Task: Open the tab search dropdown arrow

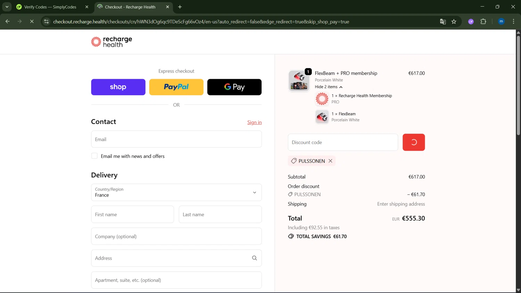Action: (7, 7)
